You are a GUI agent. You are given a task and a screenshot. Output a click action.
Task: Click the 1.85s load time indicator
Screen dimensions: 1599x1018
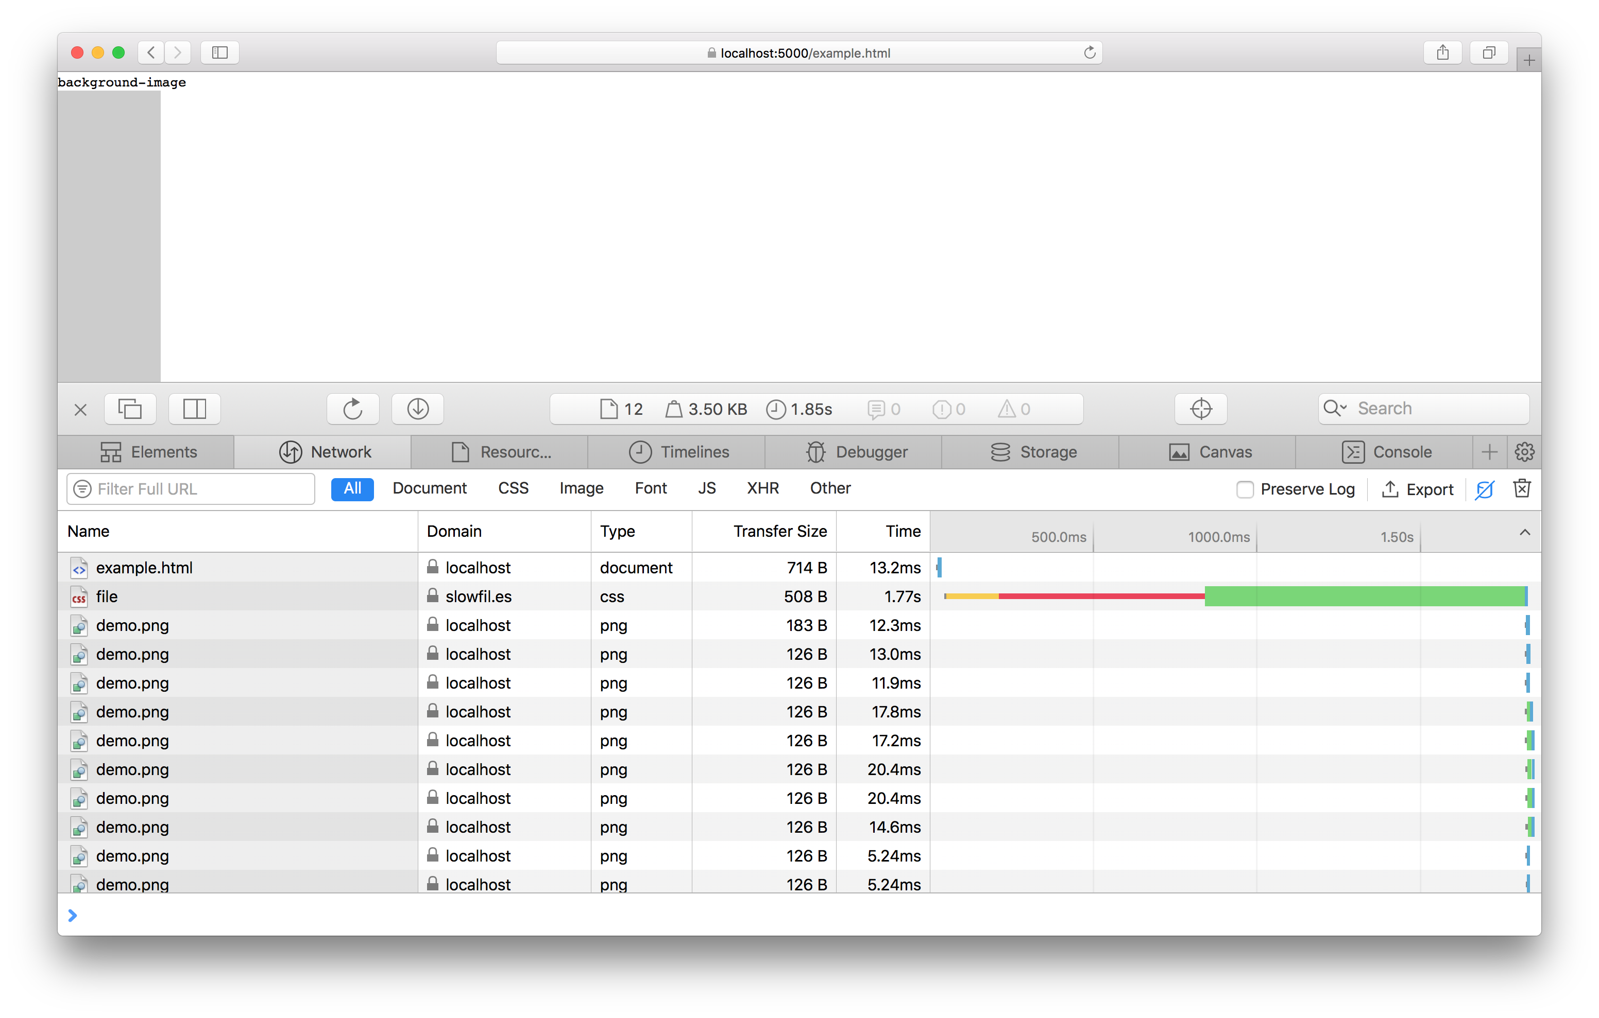point(799,410)
